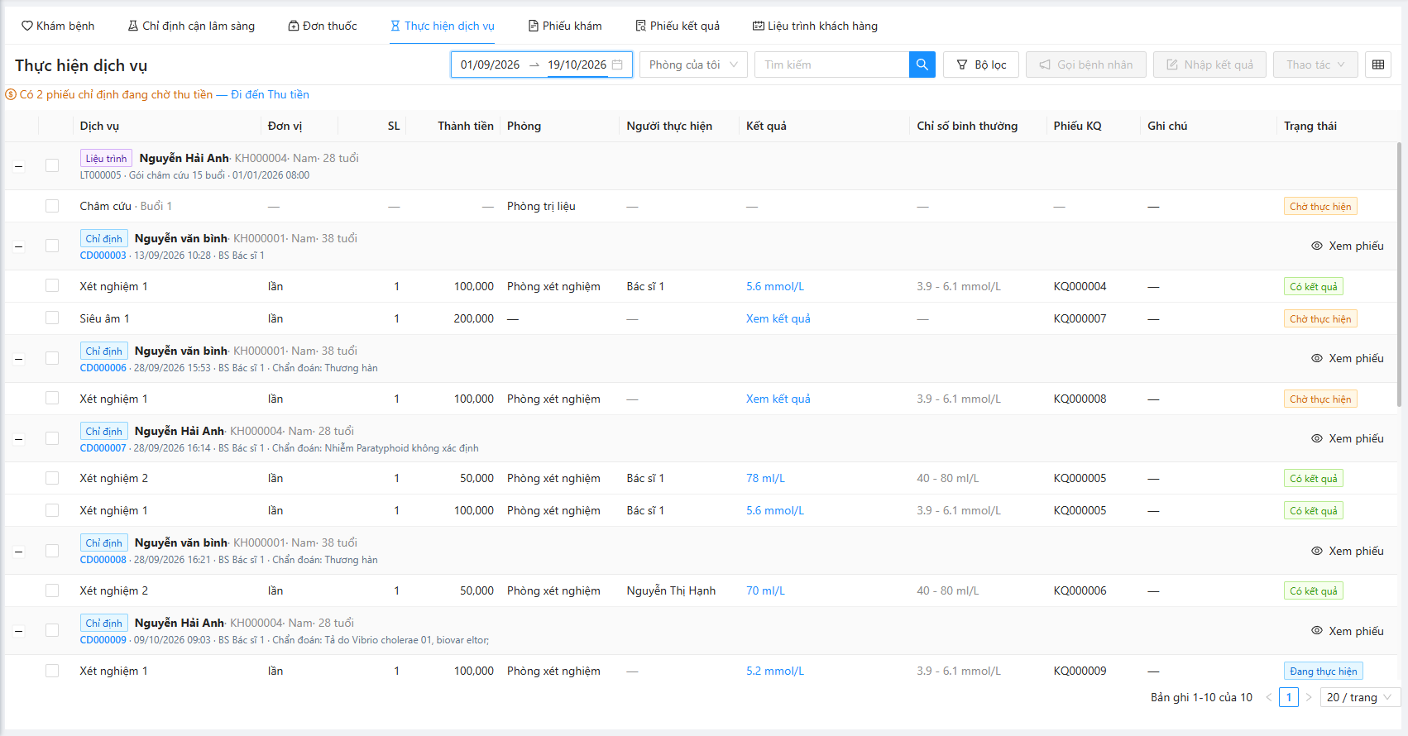Click the eye icon for CD000008

(x=1317, y=551)
